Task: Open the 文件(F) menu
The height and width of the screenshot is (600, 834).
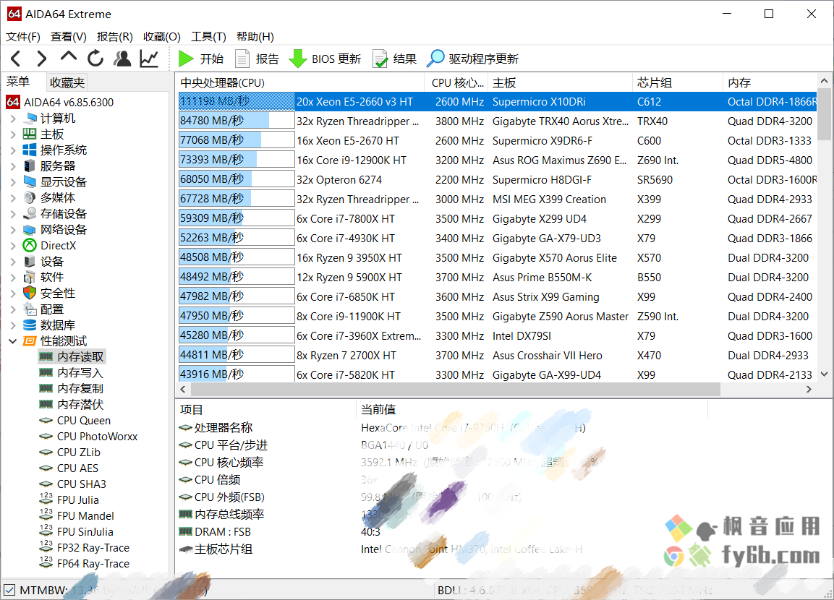Action: 23,37
